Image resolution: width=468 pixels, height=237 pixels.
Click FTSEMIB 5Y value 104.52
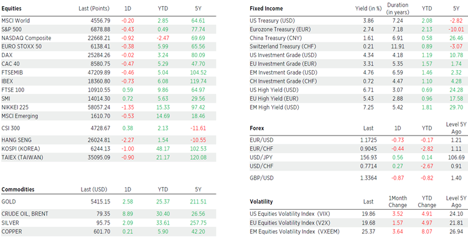coord(198,73)
